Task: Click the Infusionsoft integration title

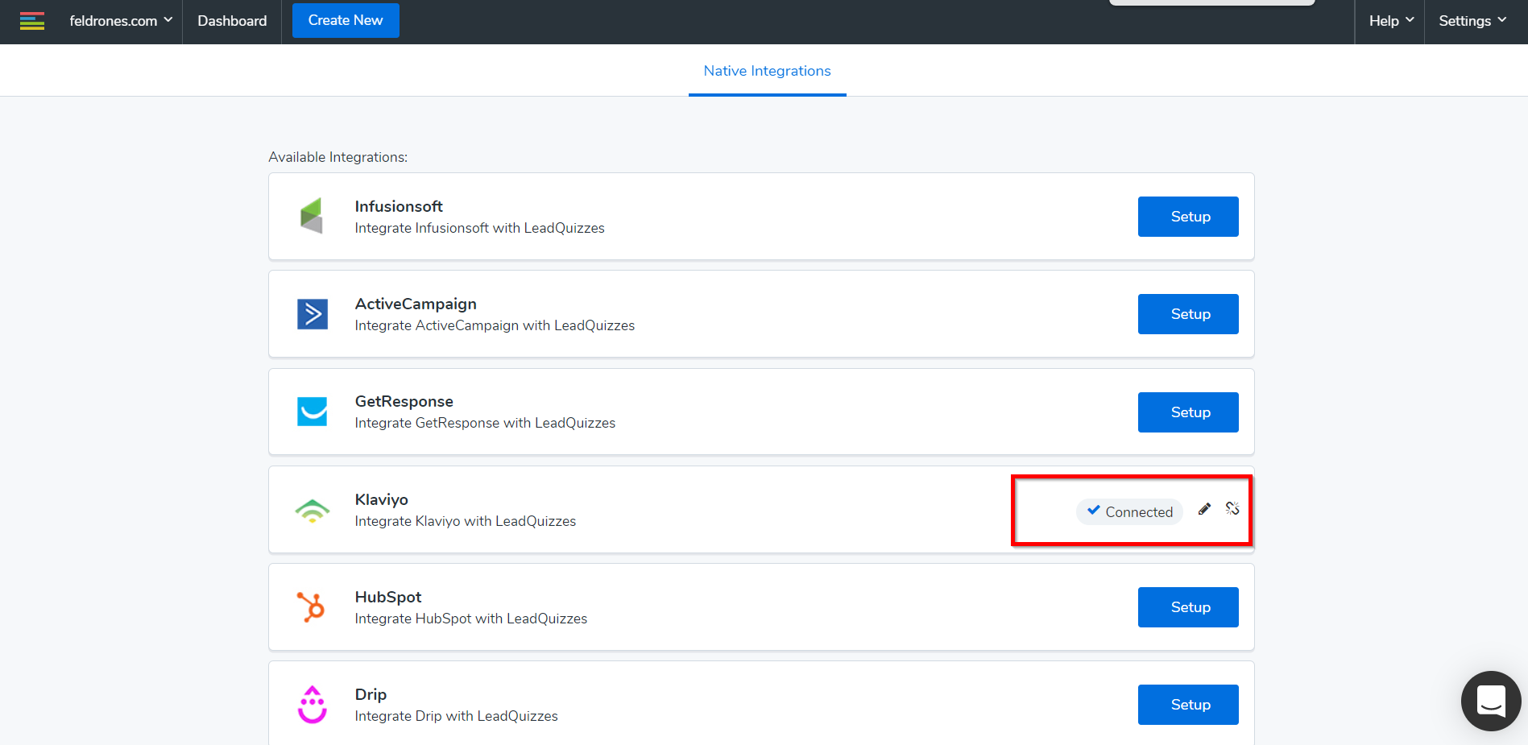Action: 399,206
